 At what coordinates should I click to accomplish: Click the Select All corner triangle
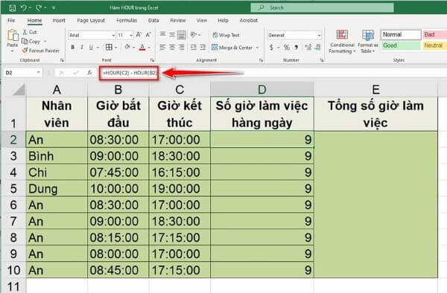19,90
